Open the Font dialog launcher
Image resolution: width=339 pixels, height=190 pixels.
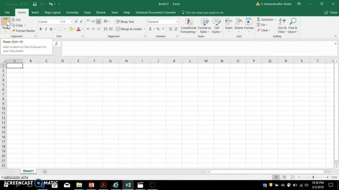tap(83, 36)
